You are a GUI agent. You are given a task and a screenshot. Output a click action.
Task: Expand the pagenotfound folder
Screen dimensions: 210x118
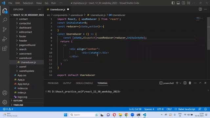pyautogui.click(x=27, y=45)
